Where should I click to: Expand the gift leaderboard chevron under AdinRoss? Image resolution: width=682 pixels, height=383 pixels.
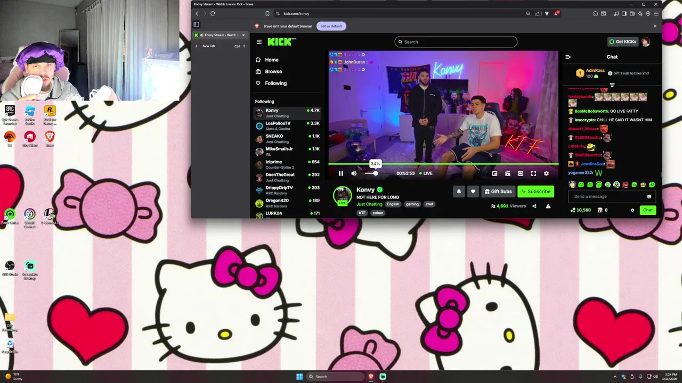[x=612, y=85]
